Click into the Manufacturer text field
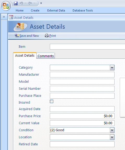Screen dimensions: 125x150 point(82,75)
